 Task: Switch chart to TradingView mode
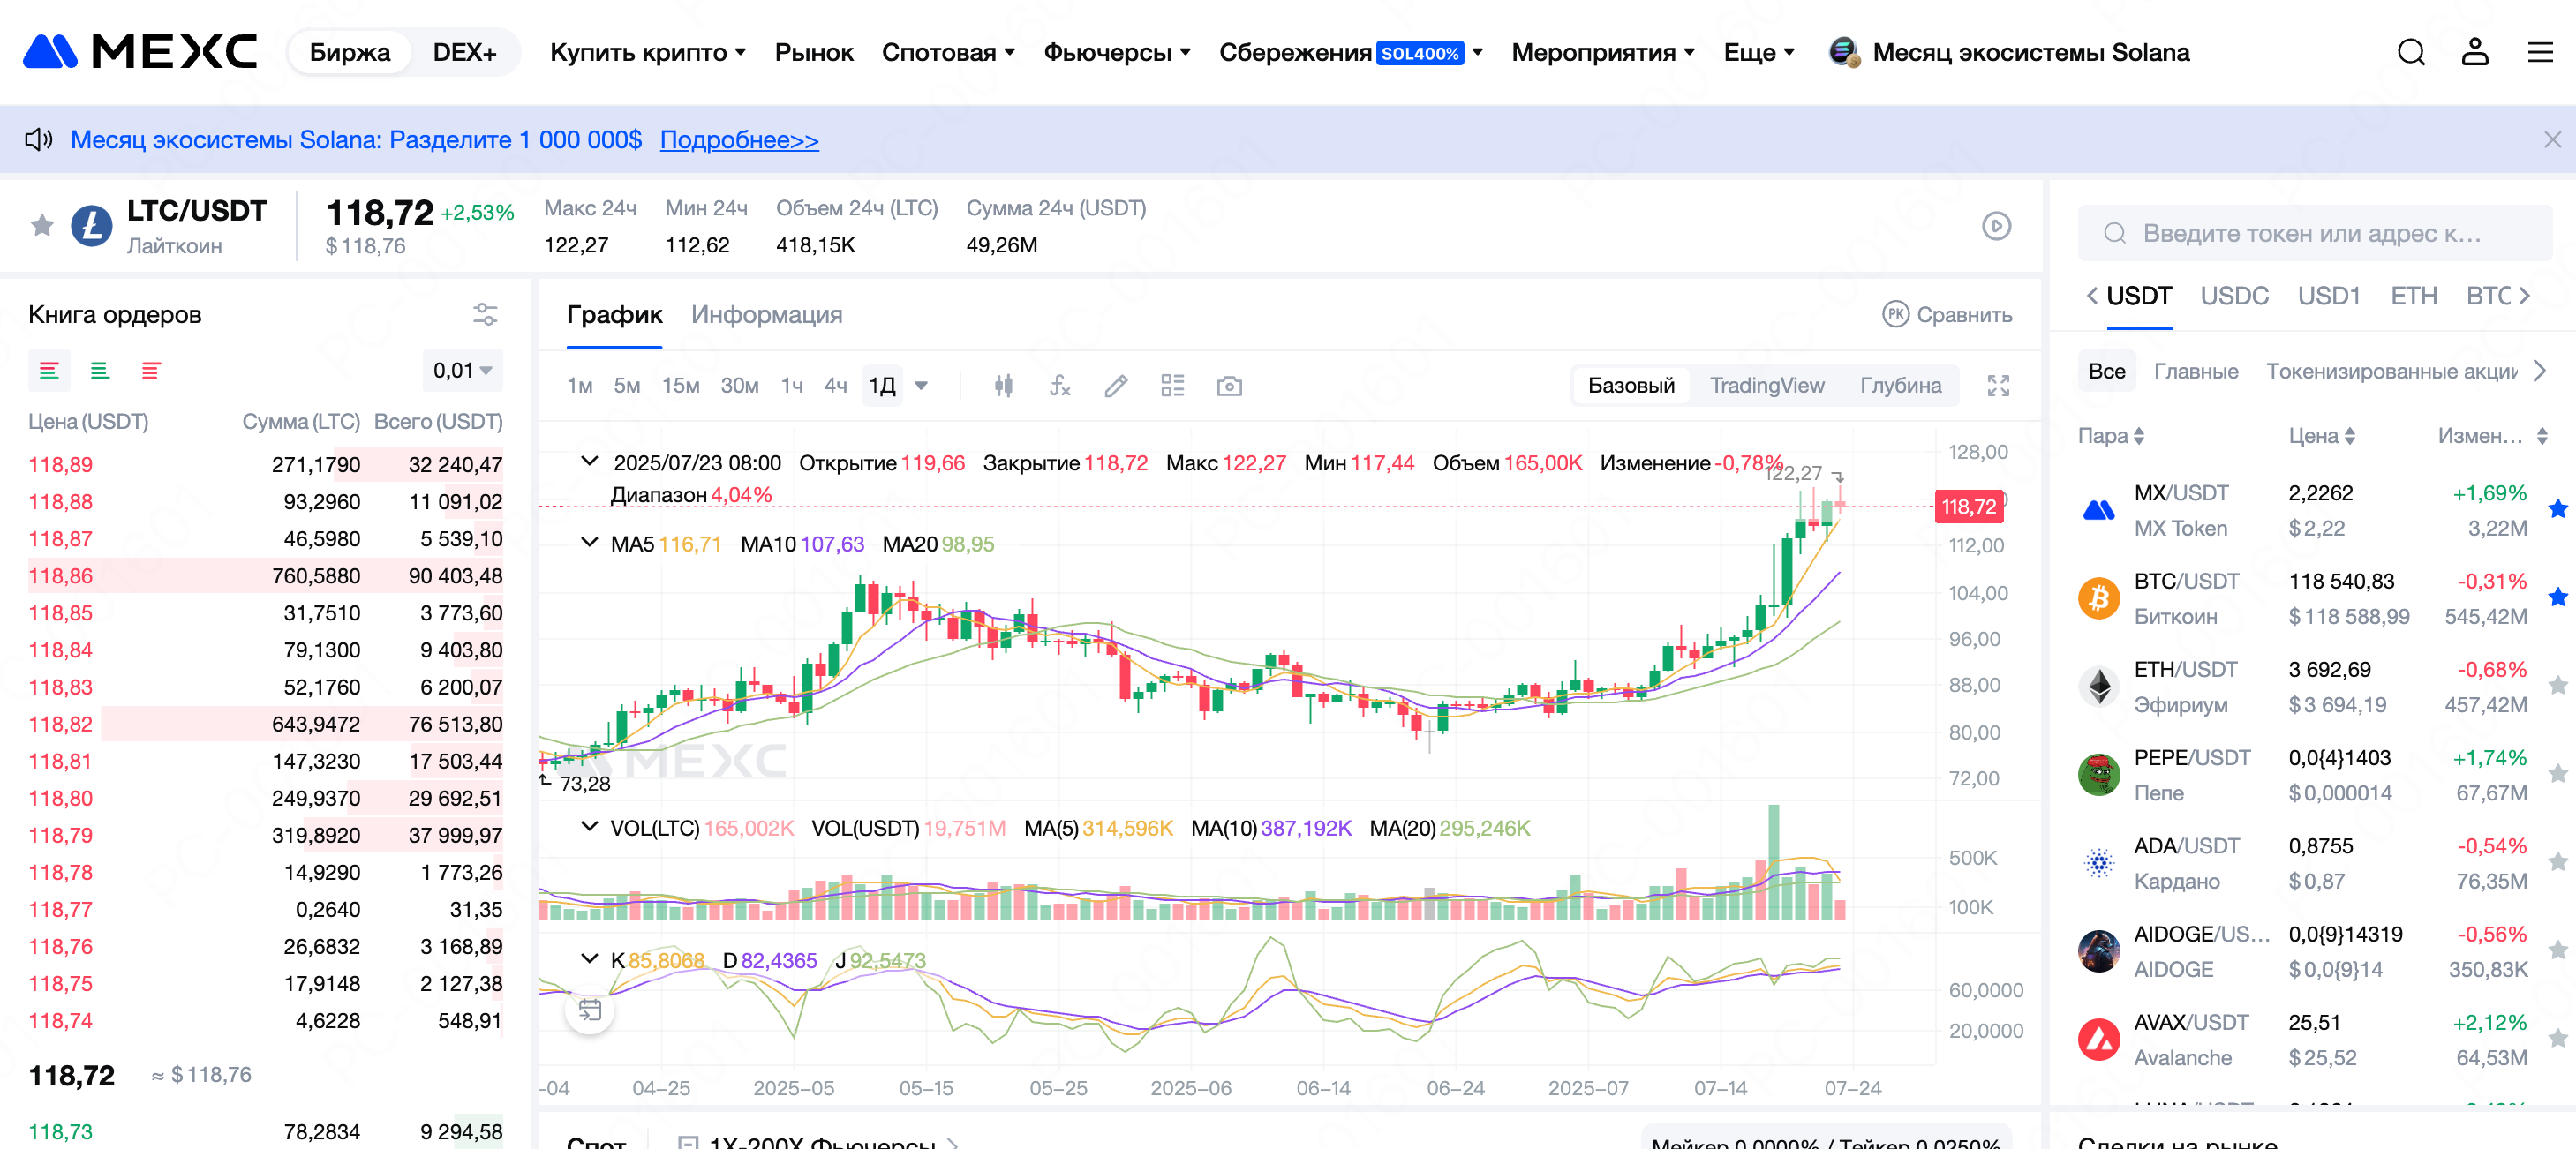(1766, 386)
